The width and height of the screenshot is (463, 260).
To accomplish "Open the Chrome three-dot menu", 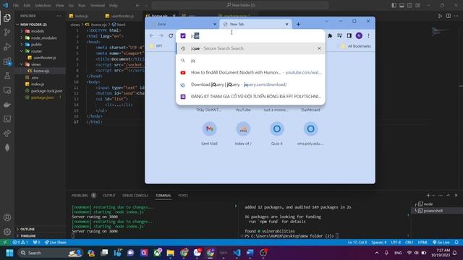I will (x=368, y=35).
